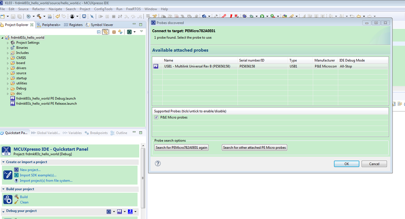The width and height of the screenshot is (405, 219).
Task: Expand the Includes folder node
Action: point(8,53)
